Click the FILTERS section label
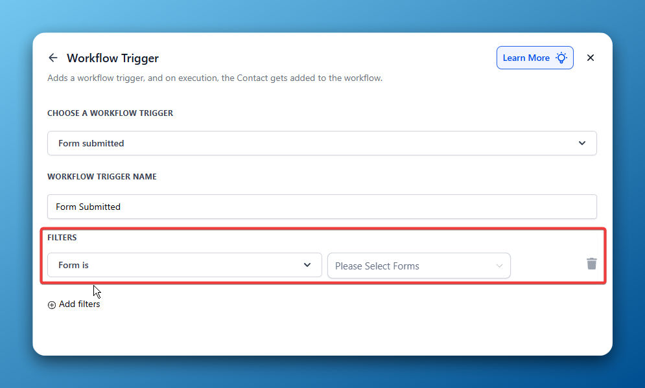This screenshot has width=645, height=388. tap(62, 238)
